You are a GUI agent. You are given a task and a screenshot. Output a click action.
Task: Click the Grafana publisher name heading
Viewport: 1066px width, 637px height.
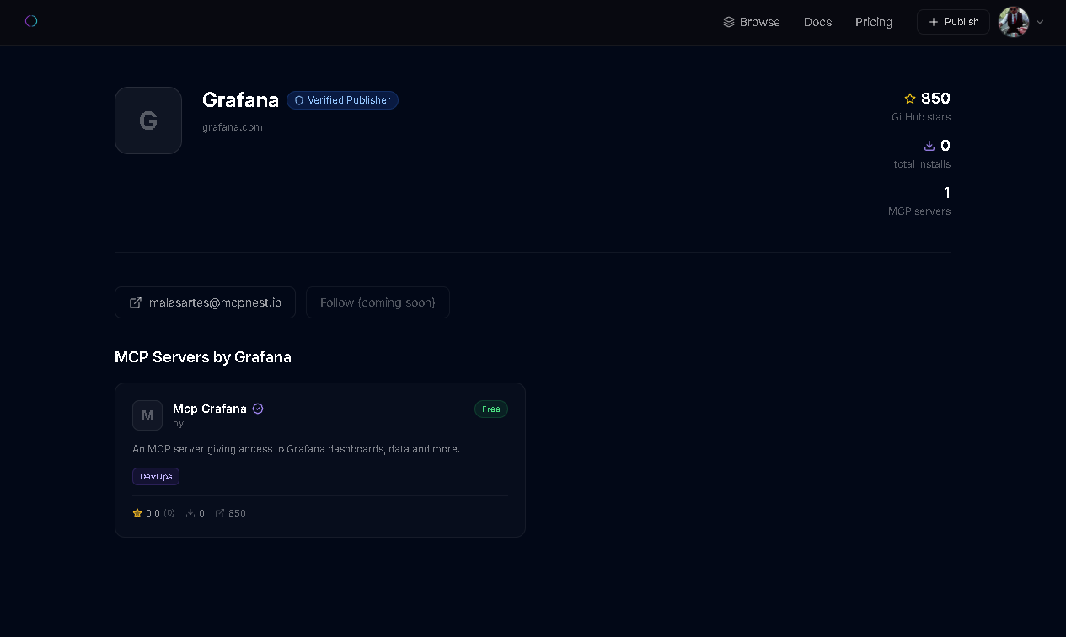click(240, 100)
